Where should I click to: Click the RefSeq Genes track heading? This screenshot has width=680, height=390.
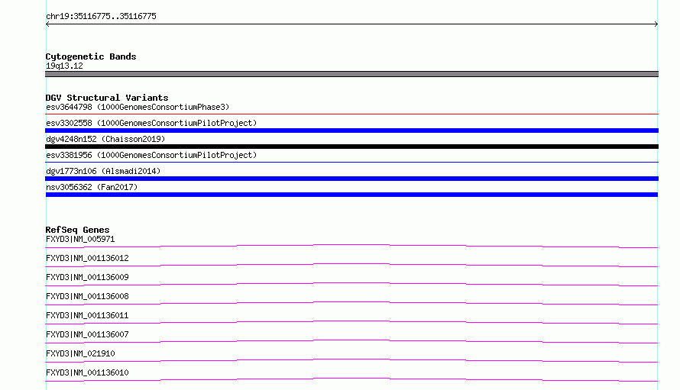[77, 230]
